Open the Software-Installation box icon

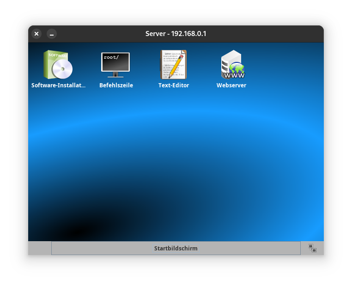[57, 65]
